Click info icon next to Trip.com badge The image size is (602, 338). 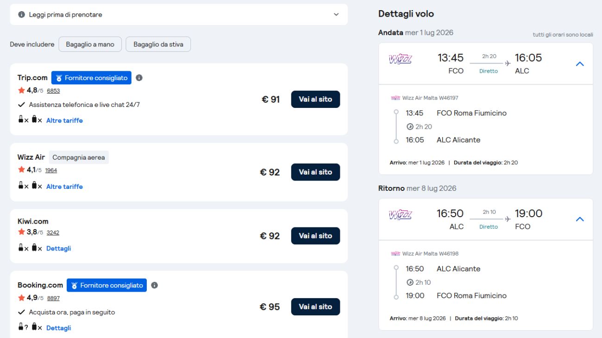coord(139,78)
